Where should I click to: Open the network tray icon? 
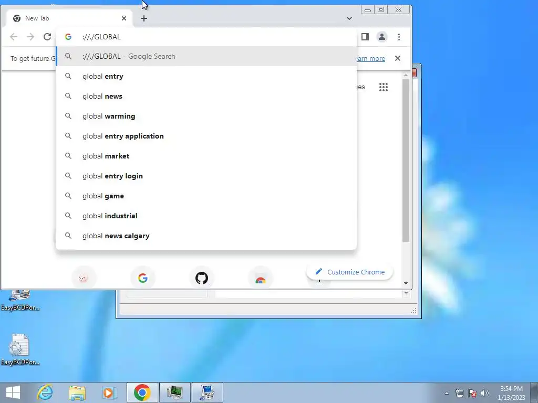click(x=459, y=393)
